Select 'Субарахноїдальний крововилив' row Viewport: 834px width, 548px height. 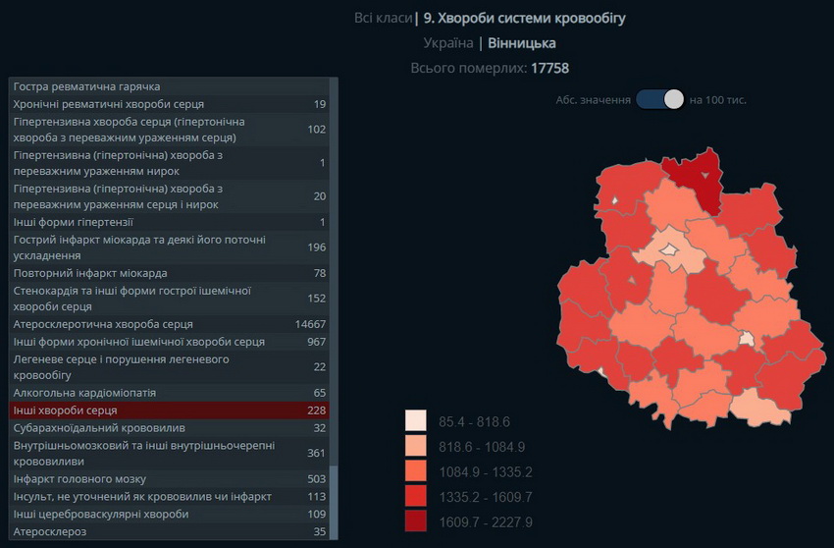tap(169, 428)
